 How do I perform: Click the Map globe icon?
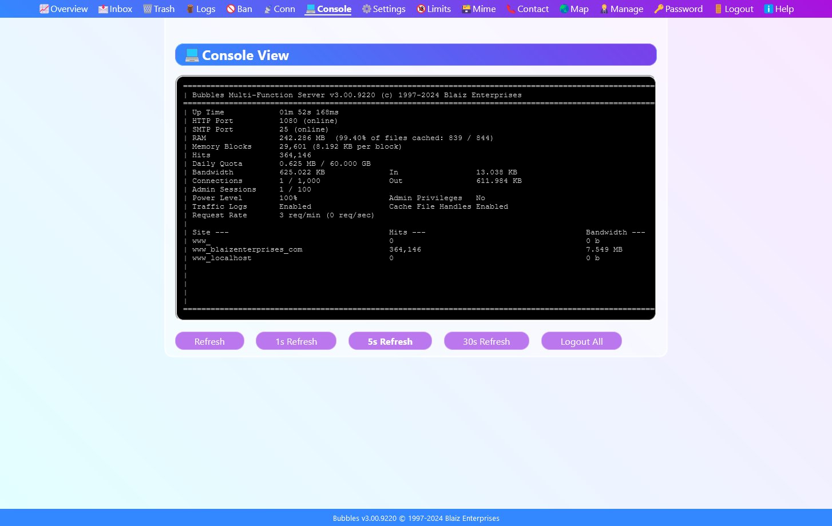click(x=564, y=9)
